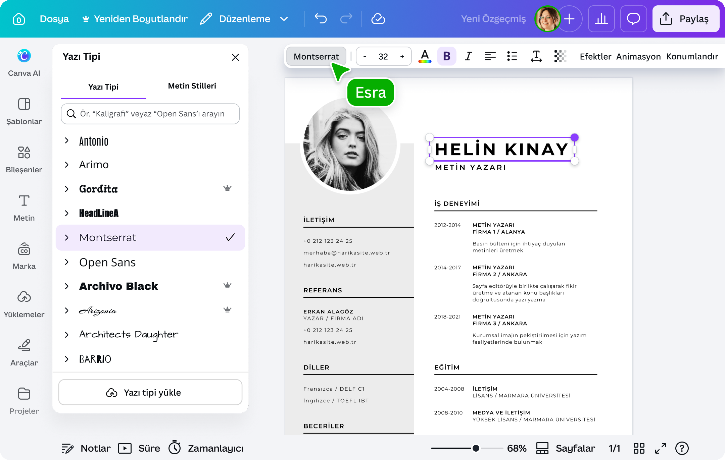Click the undo arrow

coord(321,19)
